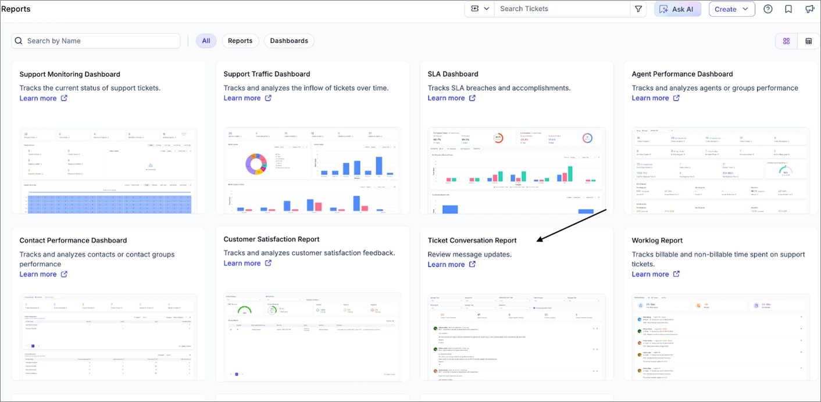
Task: Click the Ticket Conversation Report title
Action: tap(472, 241)
